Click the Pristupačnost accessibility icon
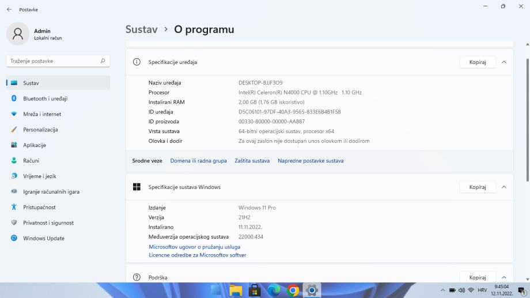This screenshot has width=530, height=298. pos(14,207)
